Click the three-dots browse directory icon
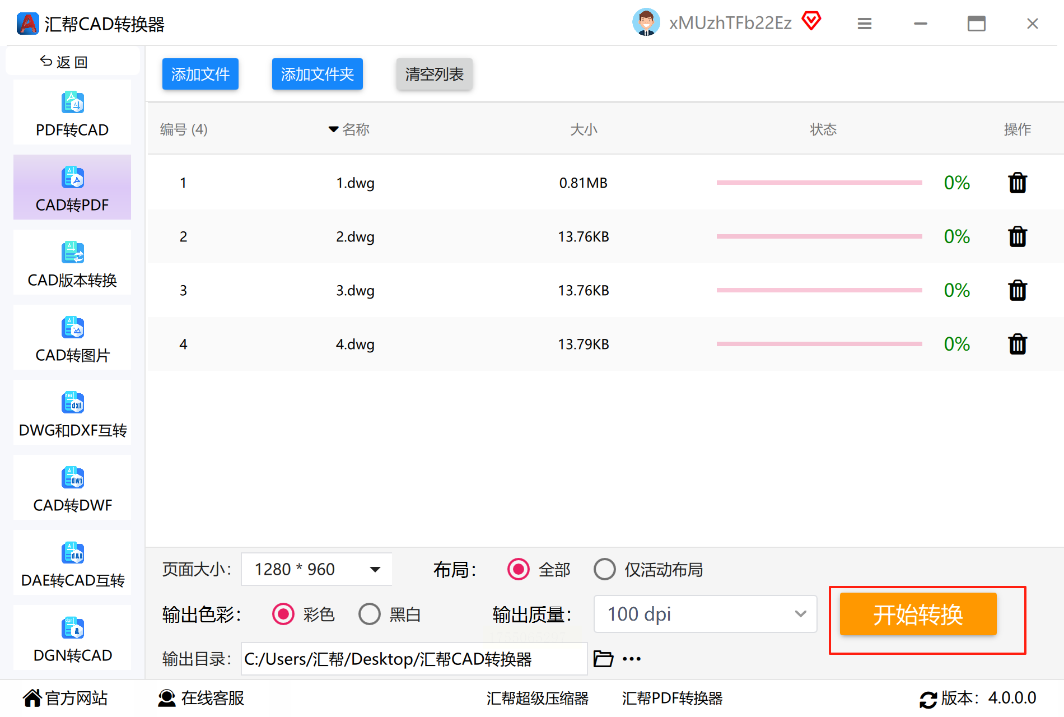 (632, 659)
